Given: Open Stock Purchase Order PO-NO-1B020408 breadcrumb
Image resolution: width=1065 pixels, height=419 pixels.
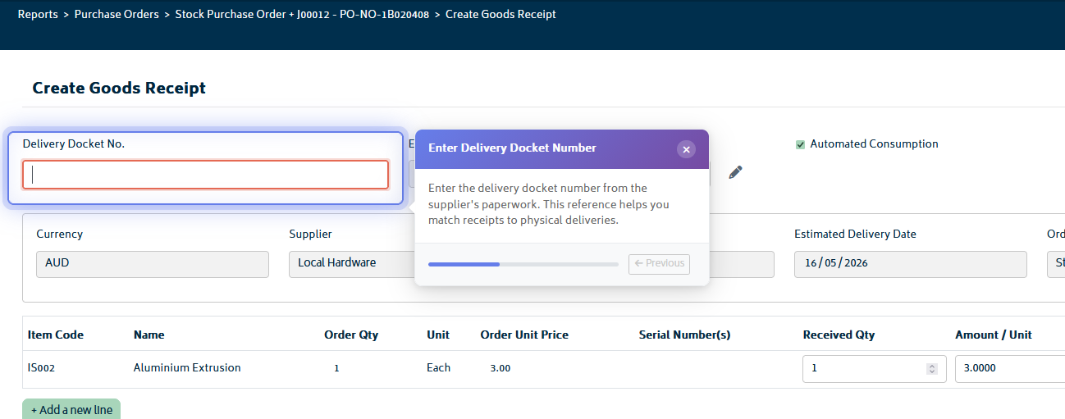Looking at the screenshot, I should tap(302, 15).
